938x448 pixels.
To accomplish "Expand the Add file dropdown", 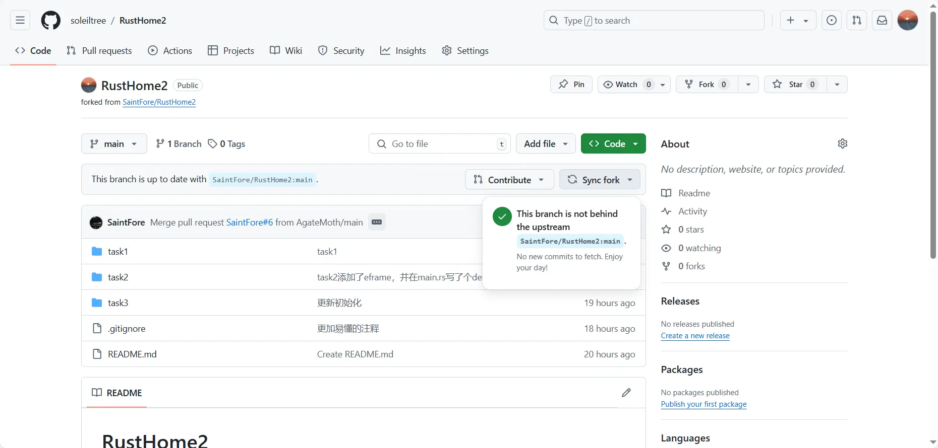I will pos(546,144).
